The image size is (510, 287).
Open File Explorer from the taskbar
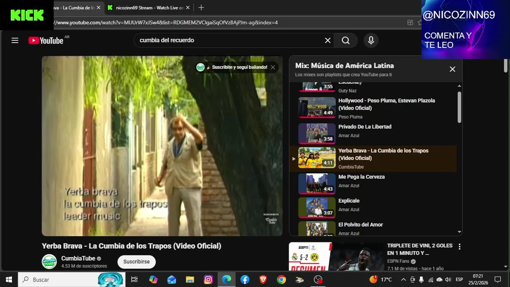[190, 279]
